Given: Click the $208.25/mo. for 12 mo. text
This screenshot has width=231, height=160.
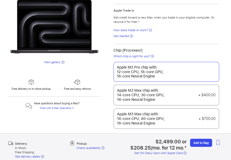Looking at the screenshot, I should [158, 148].
